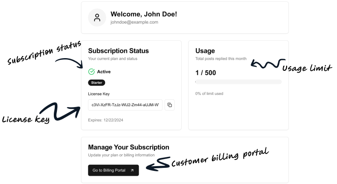Click the 0% of limit used text
The width and height of the screenshot is (337, 184).
(x=209, y=94)
